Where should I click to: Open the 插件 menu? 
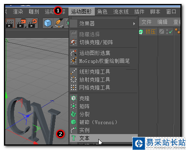[139, 12]
